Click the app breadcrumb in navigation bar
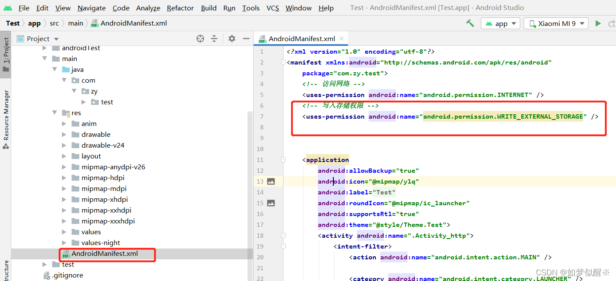 (x=34, y=23)
